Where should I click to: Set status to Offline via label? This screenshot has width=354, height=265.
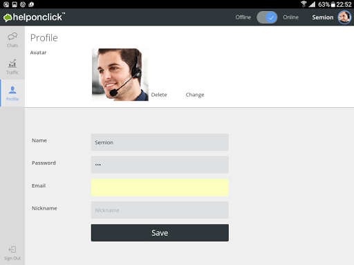pos(243,17)
